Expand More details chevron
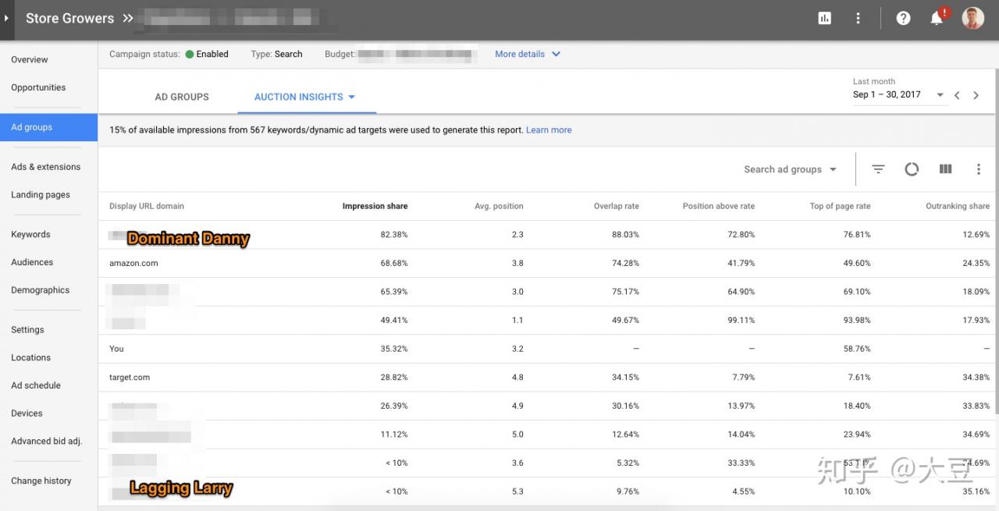This screenshot has height=511, width=999. tap(556, 54)
